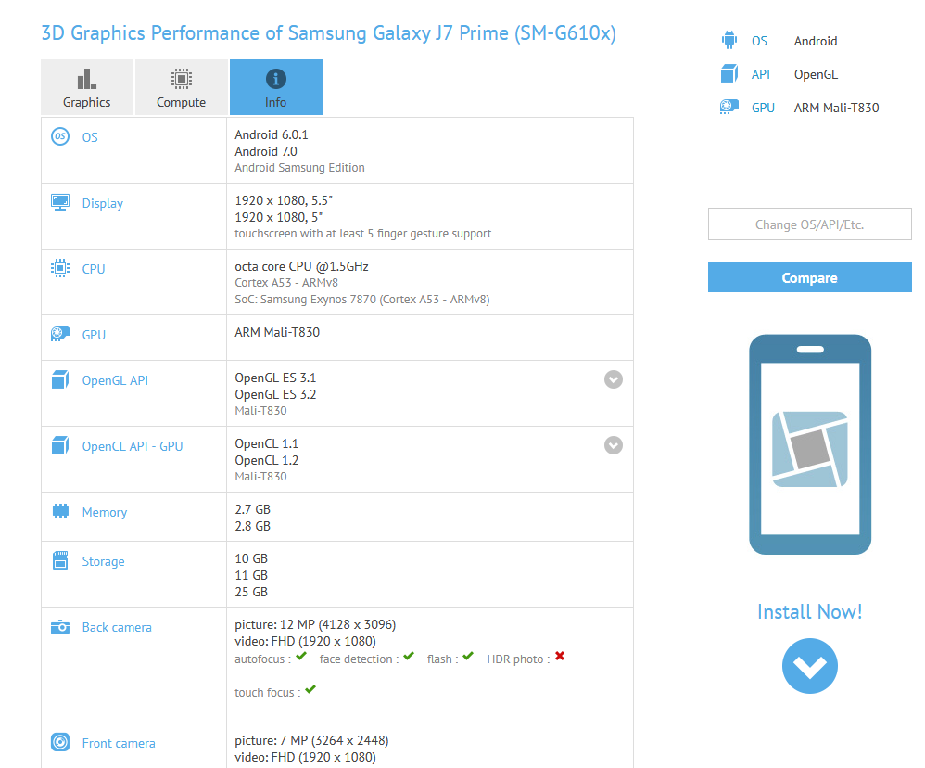The height and width of the screenshot is (768, 925).
Task: Click the chip icon on the Compute tab
Action: coord(181,79)
